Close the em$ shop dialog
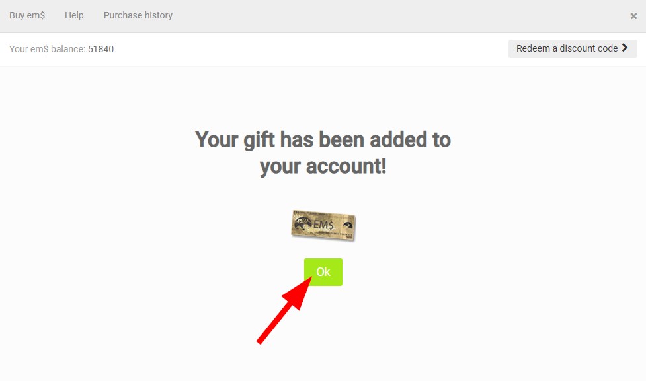This screenshot has width=646, height=381. 633,16
